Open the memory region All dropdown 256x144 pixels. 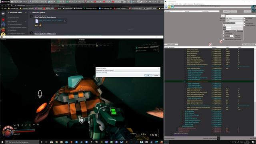[233, 25]
